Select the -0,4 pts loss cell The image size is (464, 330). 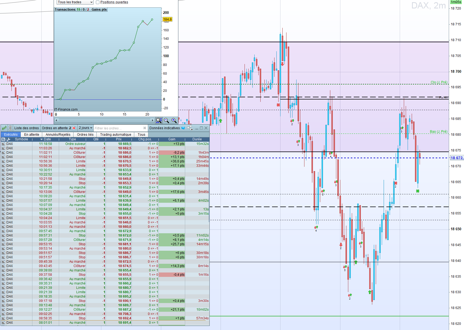click(172, 275)
